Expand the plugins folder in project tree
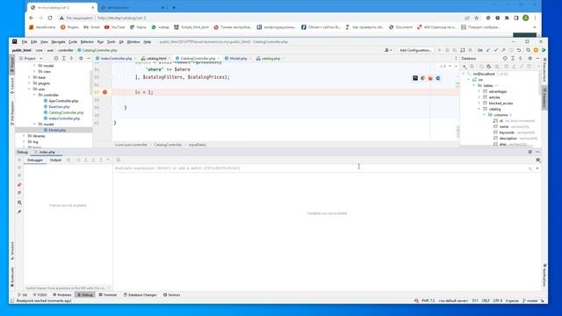The image size is (562, 316). coord(29,83)
